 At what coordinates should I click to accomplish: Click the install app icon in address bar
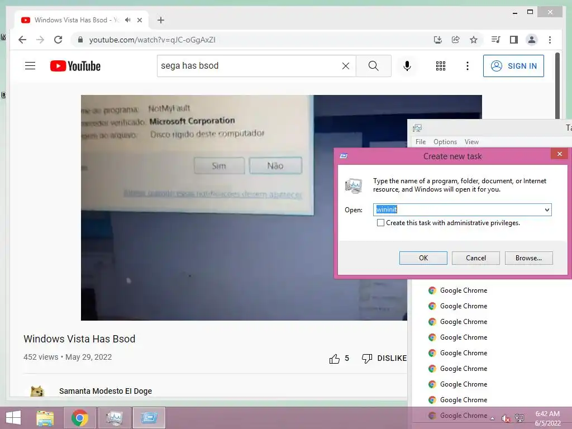click(438, 40)
